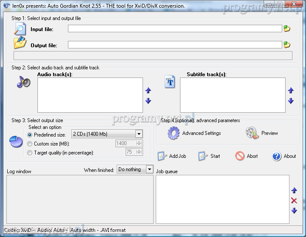The height and width of the screenshot is (237, 306).
Task: Move subtitle track down with arrow
Action: tap(291, 101)
